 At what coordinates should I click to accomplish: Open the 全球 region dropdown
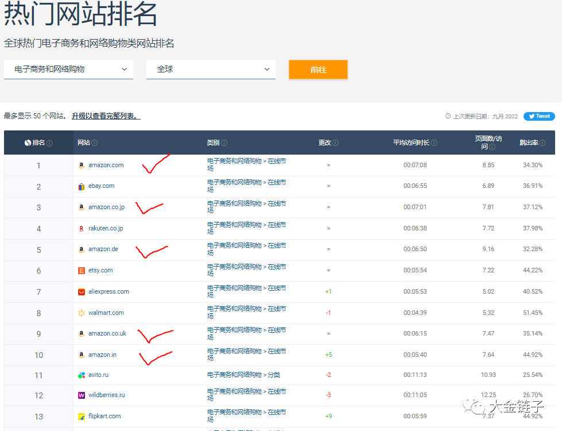(x=211, y=70)
